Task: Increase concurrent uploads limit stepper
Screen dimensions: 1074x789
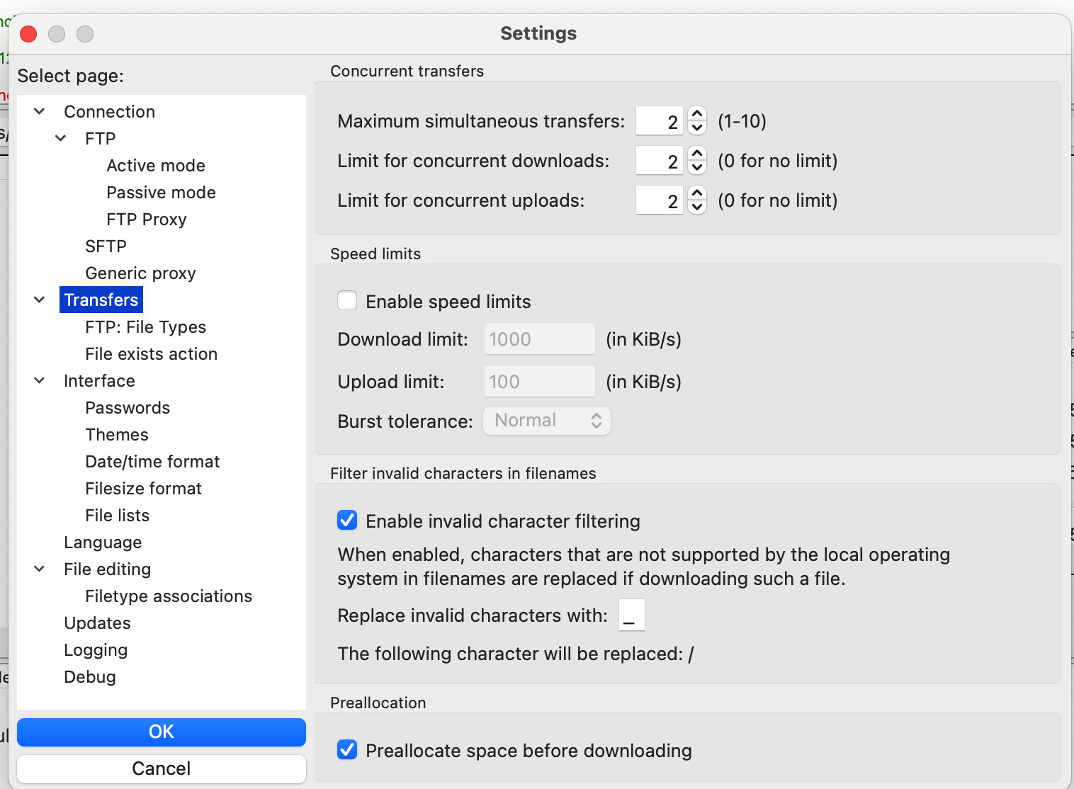Action: (x=697, y=193)
